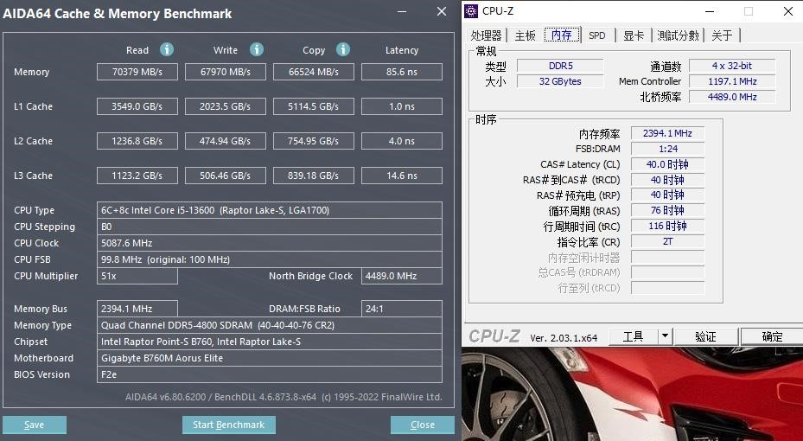The image size is (803, 441).
Task: Click the Copy info icon
Action: click(x=343, y=49)
